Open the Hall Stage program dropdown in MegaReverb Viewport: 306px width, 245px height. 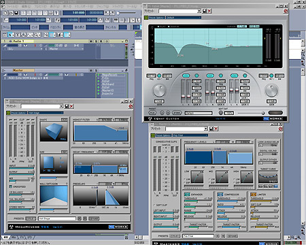(46, 113)
